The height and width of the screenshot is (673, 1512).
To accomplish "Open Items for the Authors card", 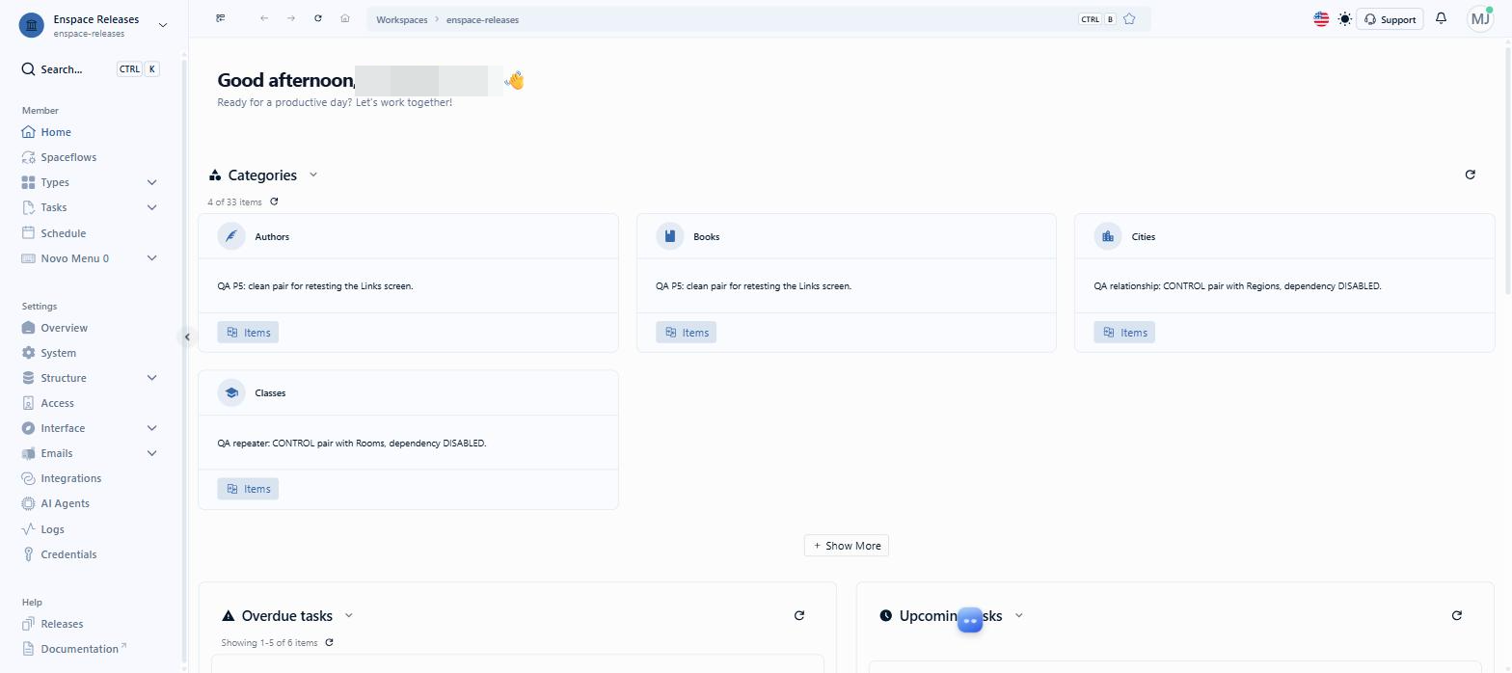I will coord(248,333).
